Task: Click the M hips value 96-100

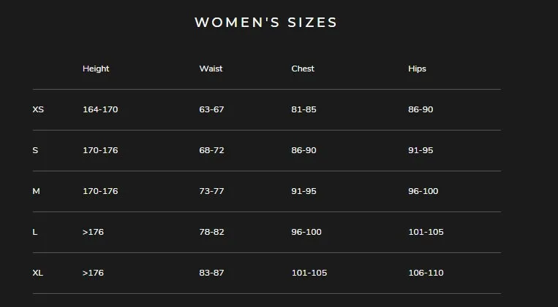Action: click(423, 191)
